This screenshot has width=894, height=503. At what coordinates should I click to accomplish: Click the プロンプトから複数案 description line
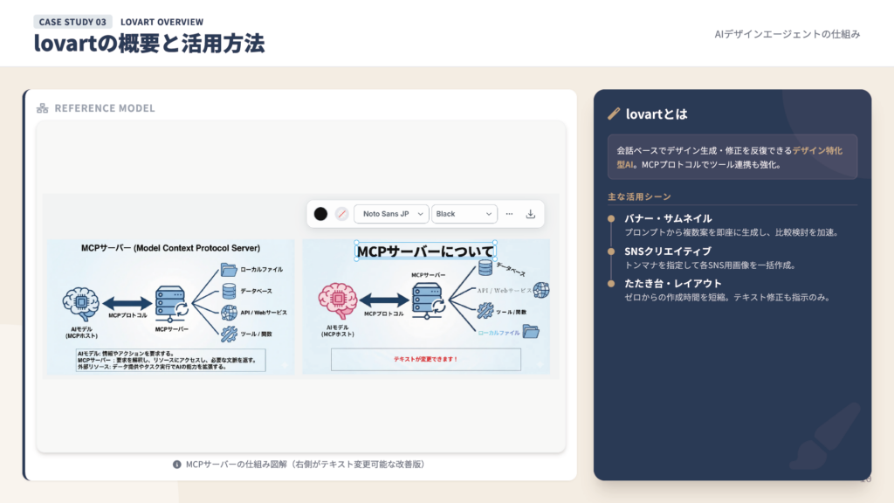732,232
